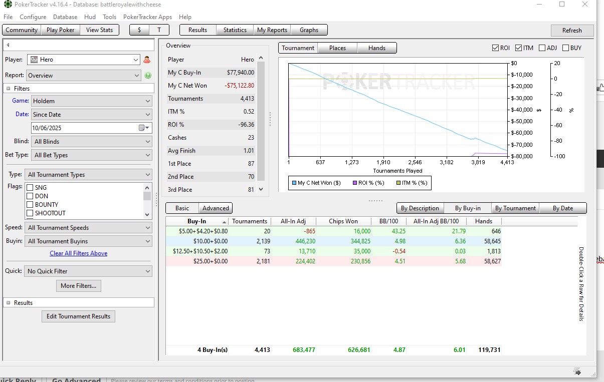This screenshot has width=604, height=382.
Task: Collapse the sidebar with the left arrow
Action: pos(8,45)
